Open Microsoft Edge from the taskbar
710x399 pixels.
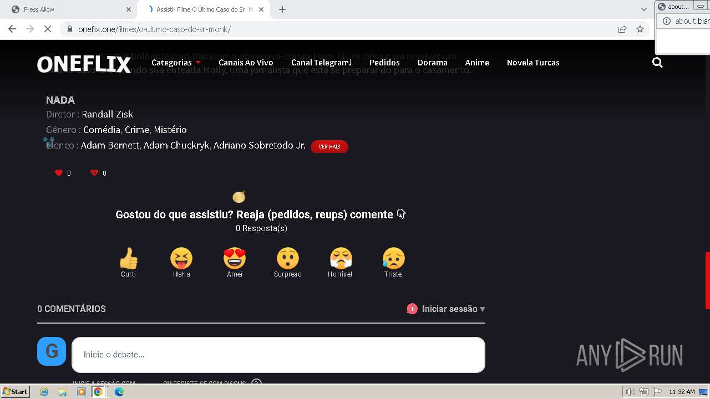pos(119,392)
